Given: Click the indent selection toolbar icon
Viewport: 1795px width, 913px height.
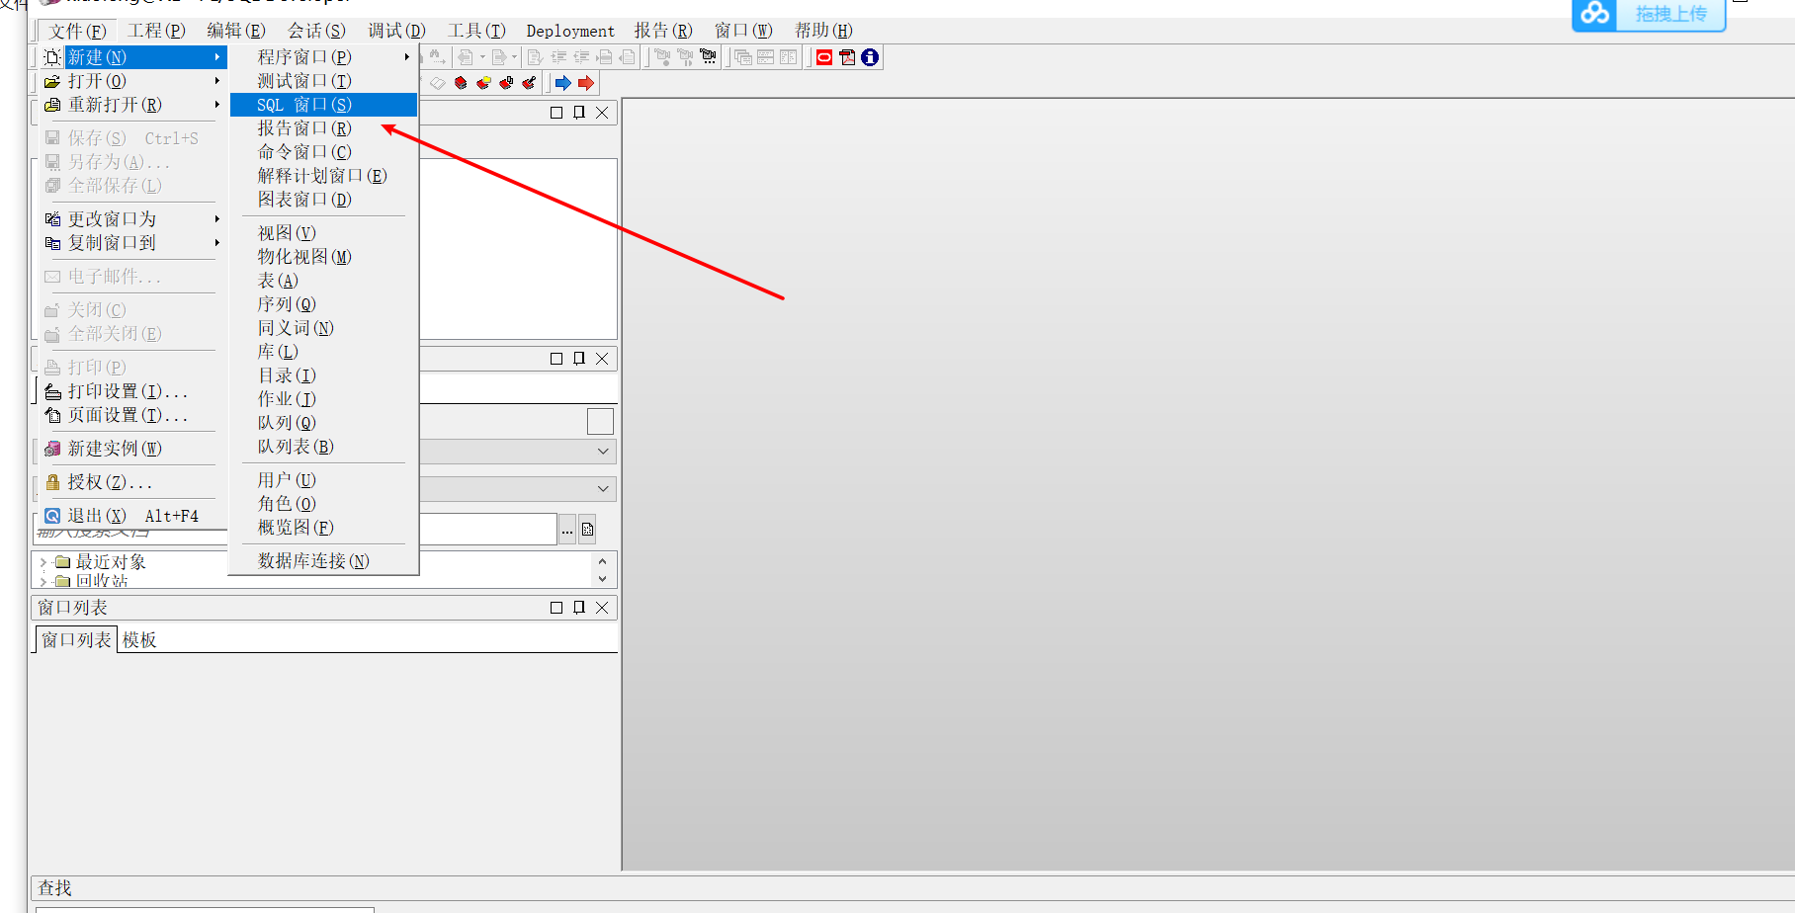Looking at the screenshot, I should 558,57.
